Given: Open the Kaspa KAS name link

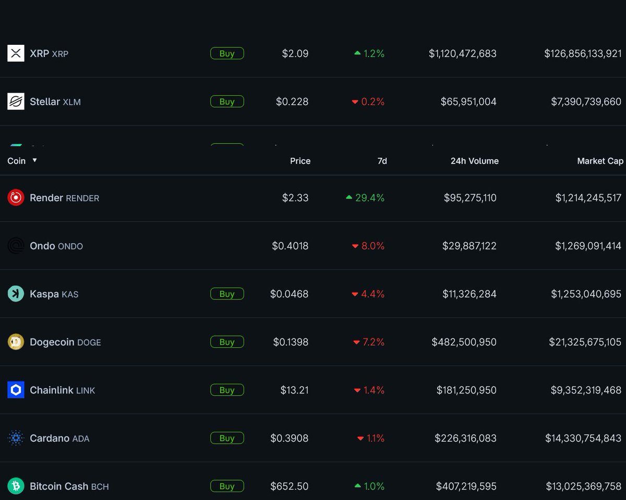Looking at the screenshot, I should 54,294.
